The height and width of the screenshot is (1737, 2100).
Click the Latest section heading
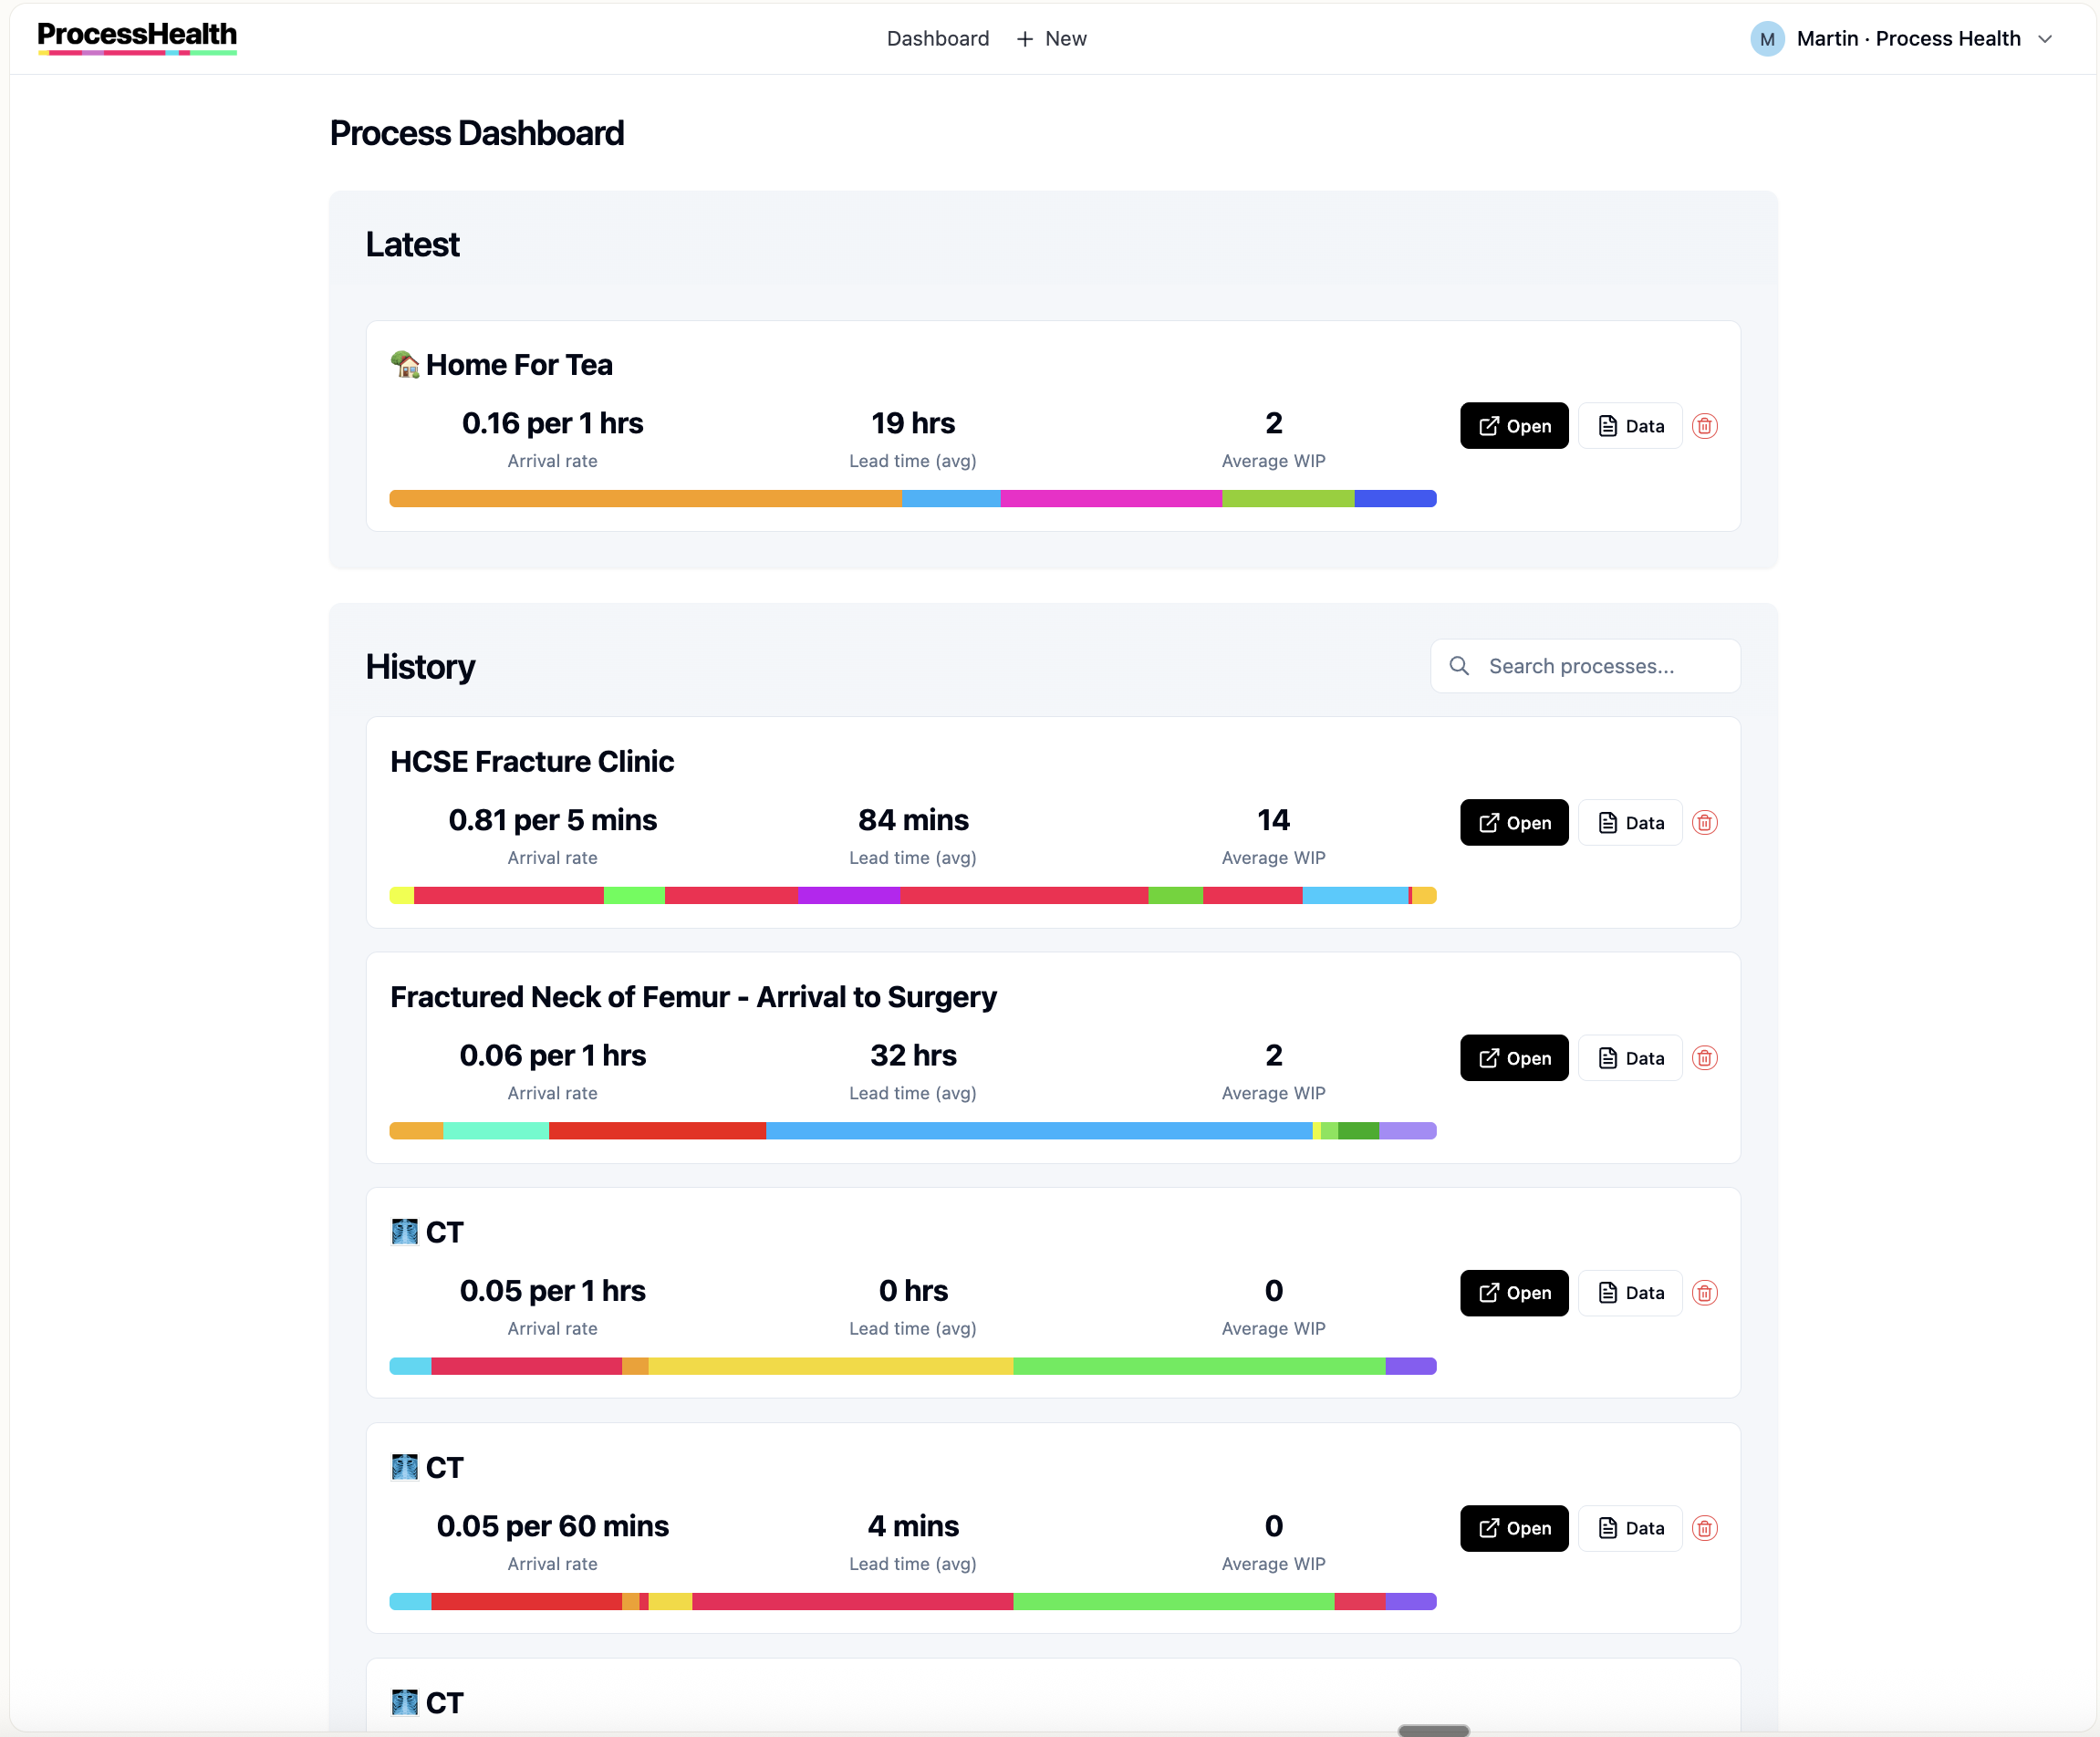pyautogui.click(x=412, y=245)
